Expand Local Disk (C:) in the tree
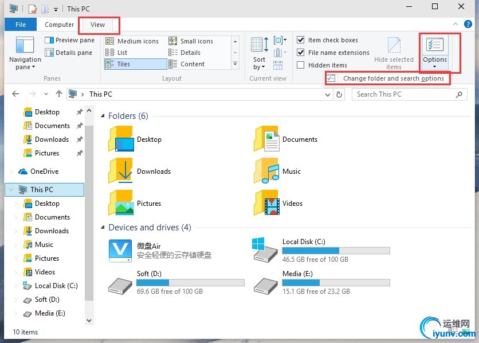This screenshot has width=479, height=343. click(16, 286)
